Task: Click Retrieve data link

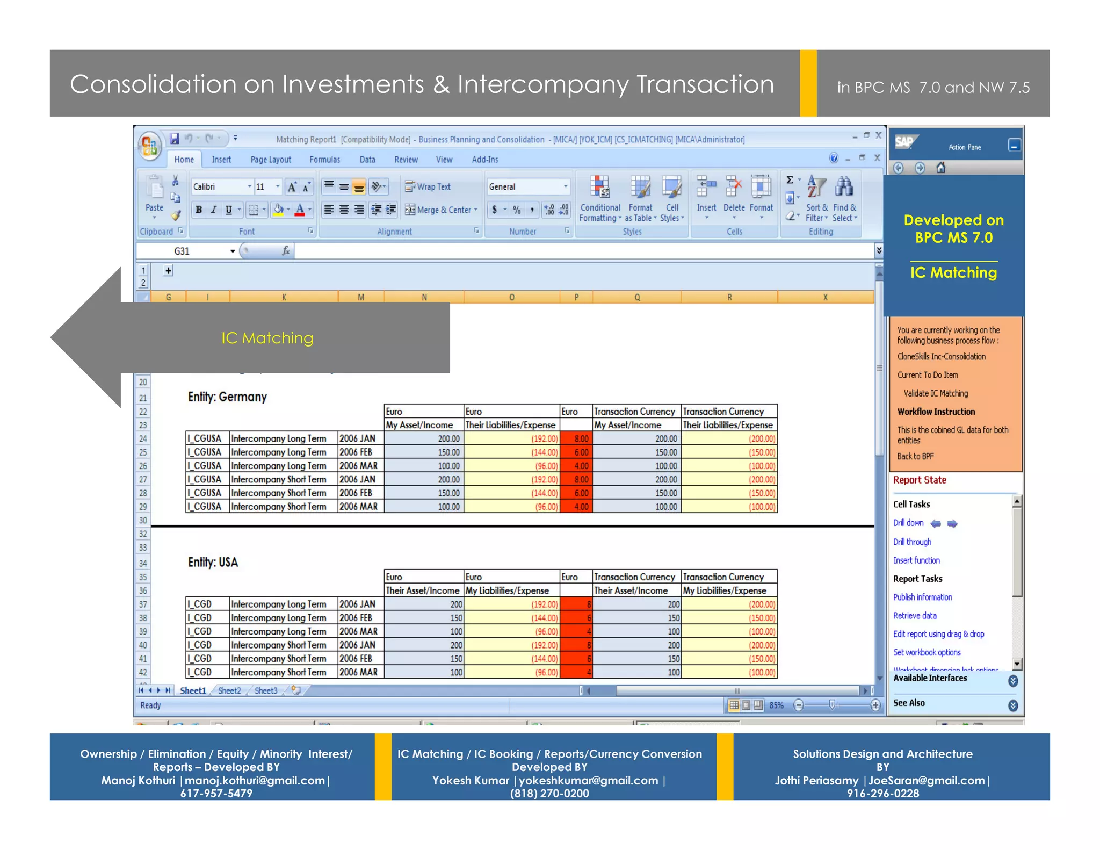Action: 915,615
